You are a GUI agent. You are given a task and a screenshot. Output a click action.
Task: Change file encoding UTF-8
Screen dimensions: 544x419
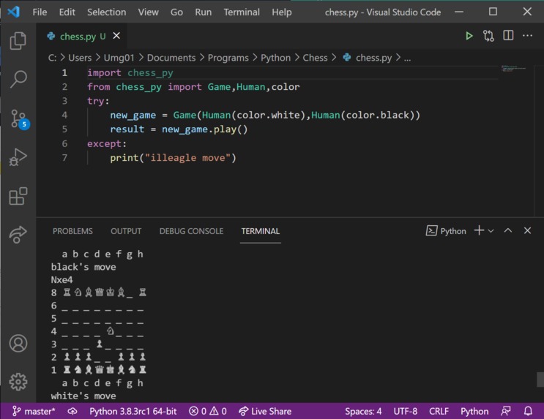point(405,412)
